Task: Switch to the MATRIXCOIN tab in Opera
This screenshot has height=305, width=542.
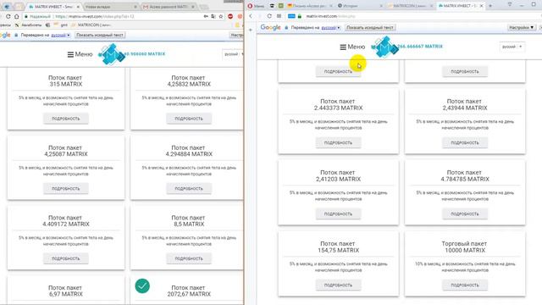Action: pos(410,6)
